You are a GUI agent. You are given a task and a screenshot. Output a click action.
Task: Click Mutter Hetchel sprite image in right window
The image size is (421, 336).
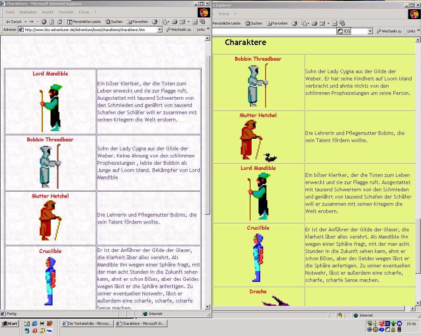click(259, 140)
